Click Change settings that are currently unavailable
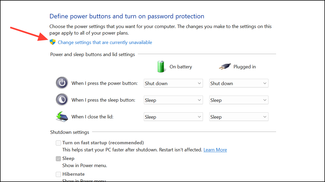The image size is (325, 182). coord(105,42)
